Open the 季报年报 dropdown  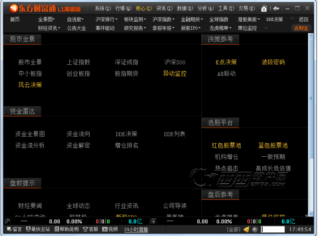point(163,28)
